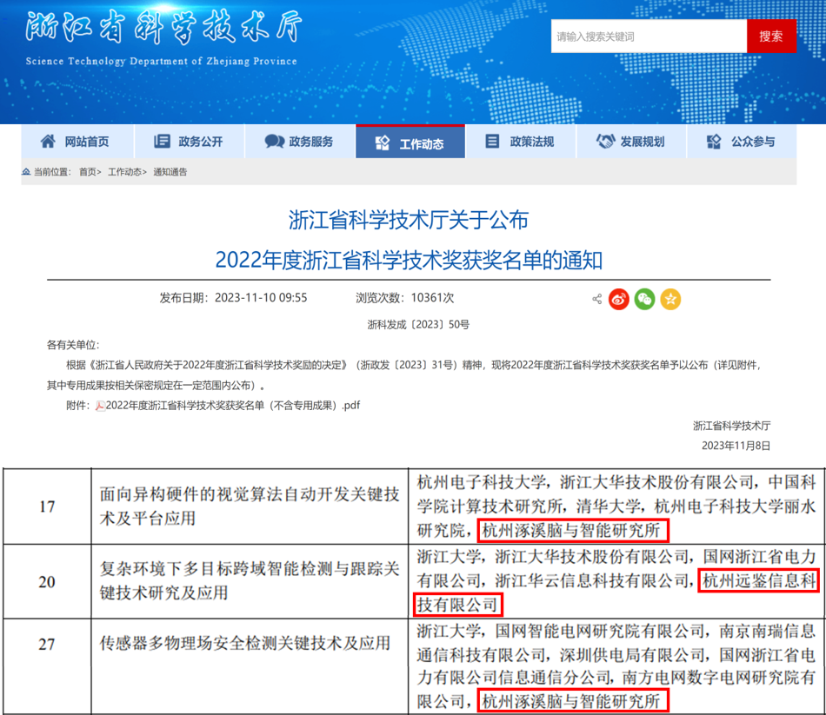Image resolution: width=826 pixels, height=715 pixels.
Task: Click the signature date 2023年11月8日
Action: pos(736,446)
